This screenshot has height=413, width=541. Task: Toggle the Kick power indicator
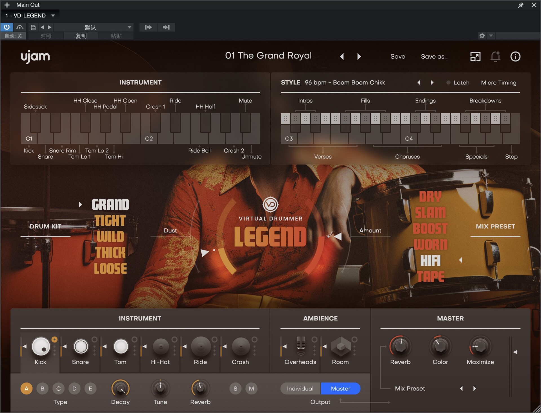55,339
